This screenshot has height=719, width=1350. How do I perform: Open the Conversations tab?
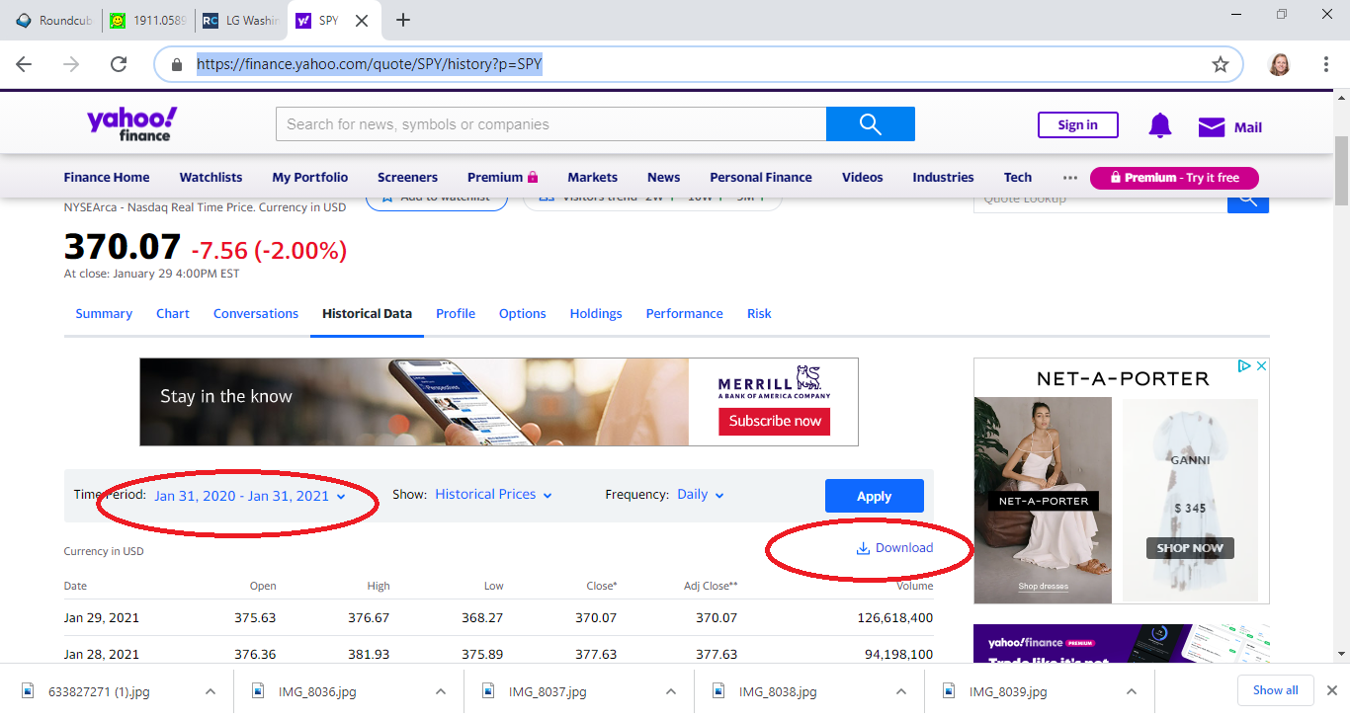pos(256,313)
